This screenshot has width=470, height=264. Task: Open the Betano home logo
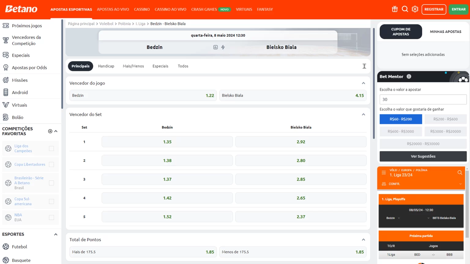click(21, 9)
